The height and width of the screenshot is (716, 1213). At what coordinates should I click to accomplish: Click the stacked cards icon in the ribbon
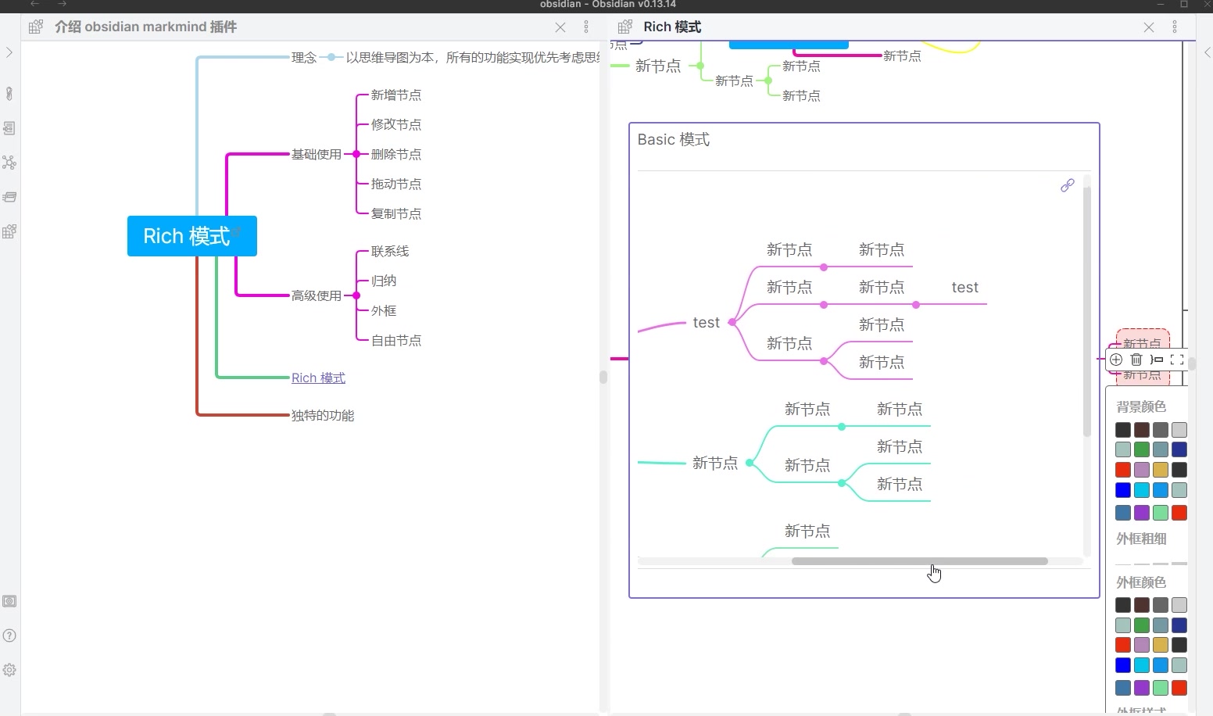pyautogui.click(x=9, y=197)
